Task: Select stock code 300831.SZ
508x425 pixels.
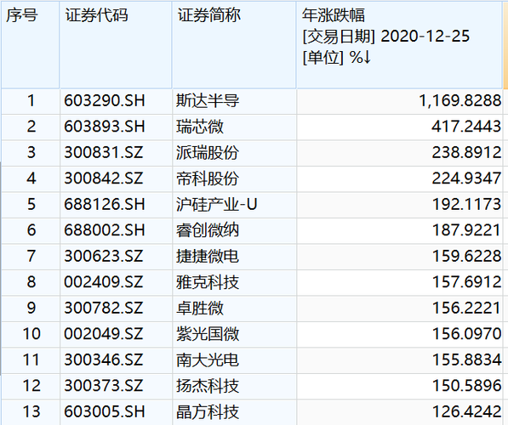Action: 104,152
